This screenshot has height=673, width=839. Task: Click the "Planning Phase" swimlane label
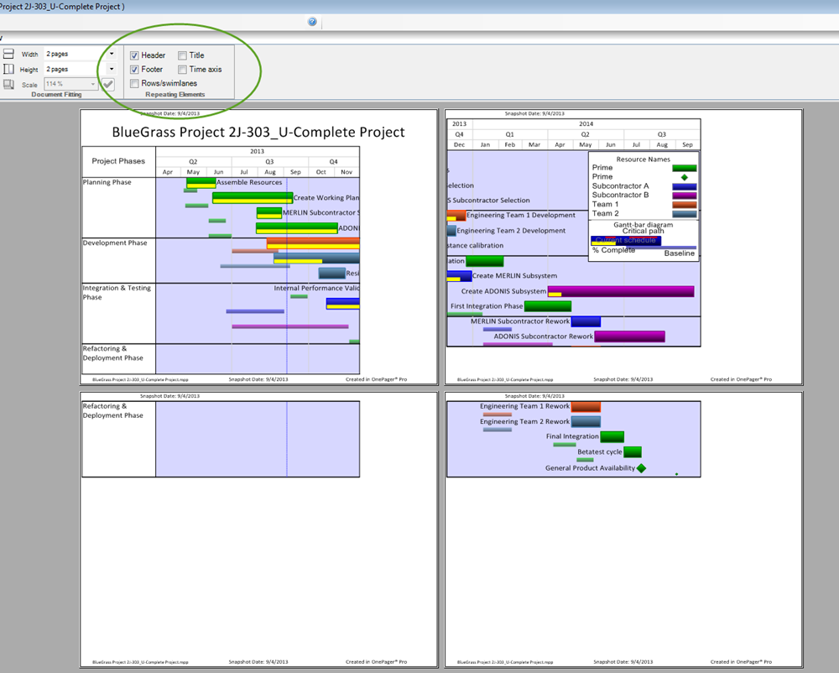tap(107, 182)
